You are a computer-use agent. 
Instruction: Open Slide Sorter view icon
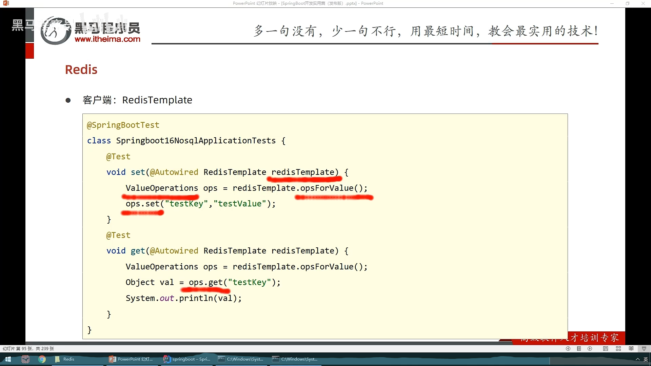pyautogui.click(x=618, y=348)
